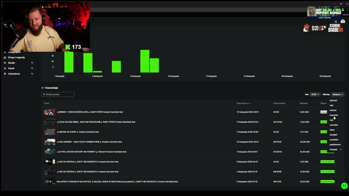Viewport: 349px width, 196px height.
Task: Open the Rok 2025 year dropdown
Action: 315,94
